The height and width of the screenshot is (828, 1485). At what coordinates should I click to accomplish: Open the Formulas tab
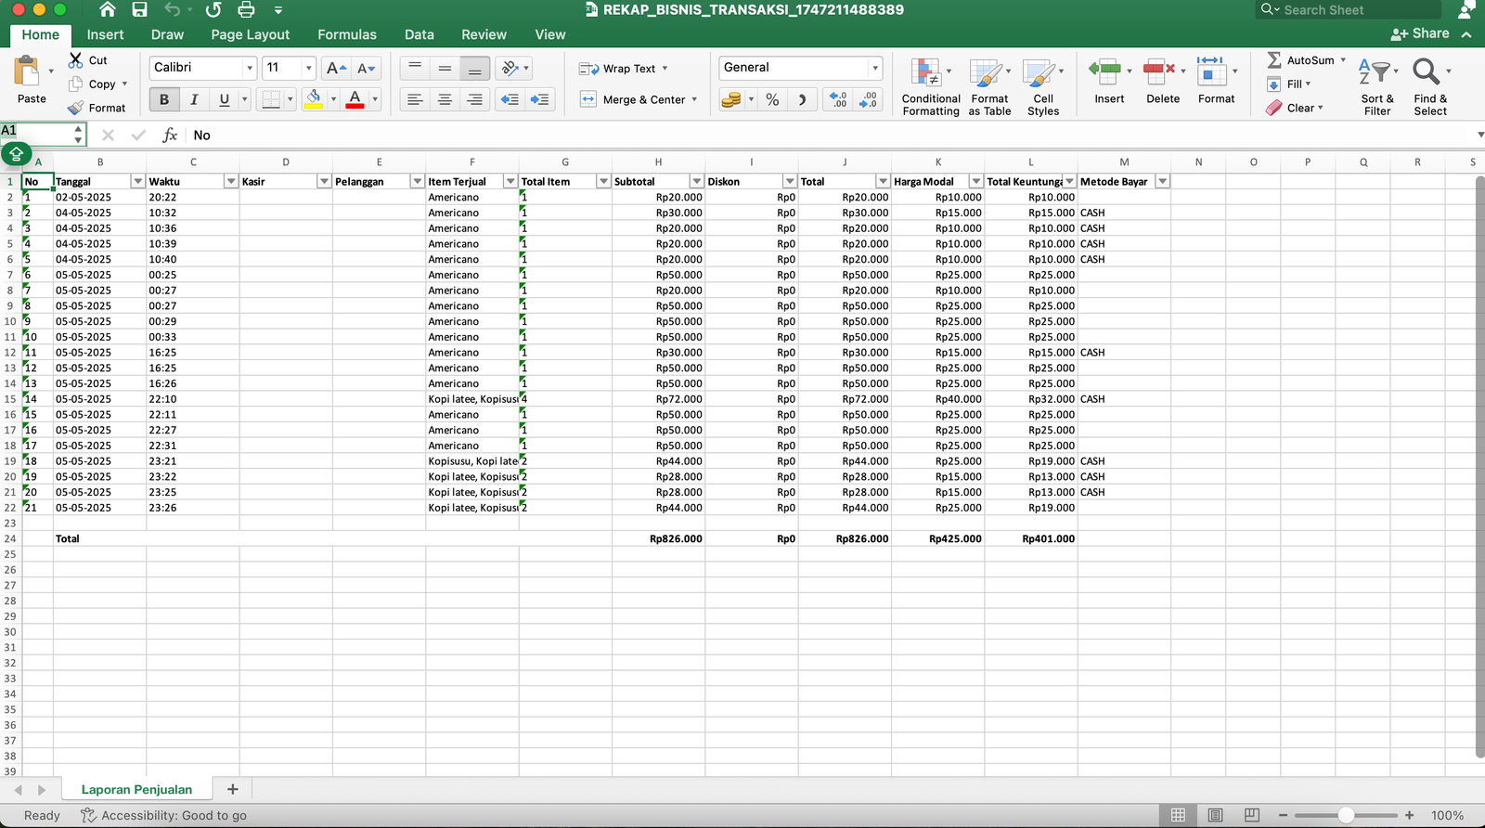[347, 34]
